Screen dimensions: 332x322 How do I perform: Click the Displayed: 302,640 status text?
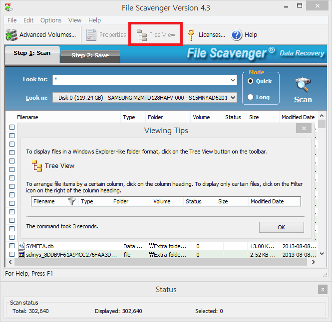(118, 311)
